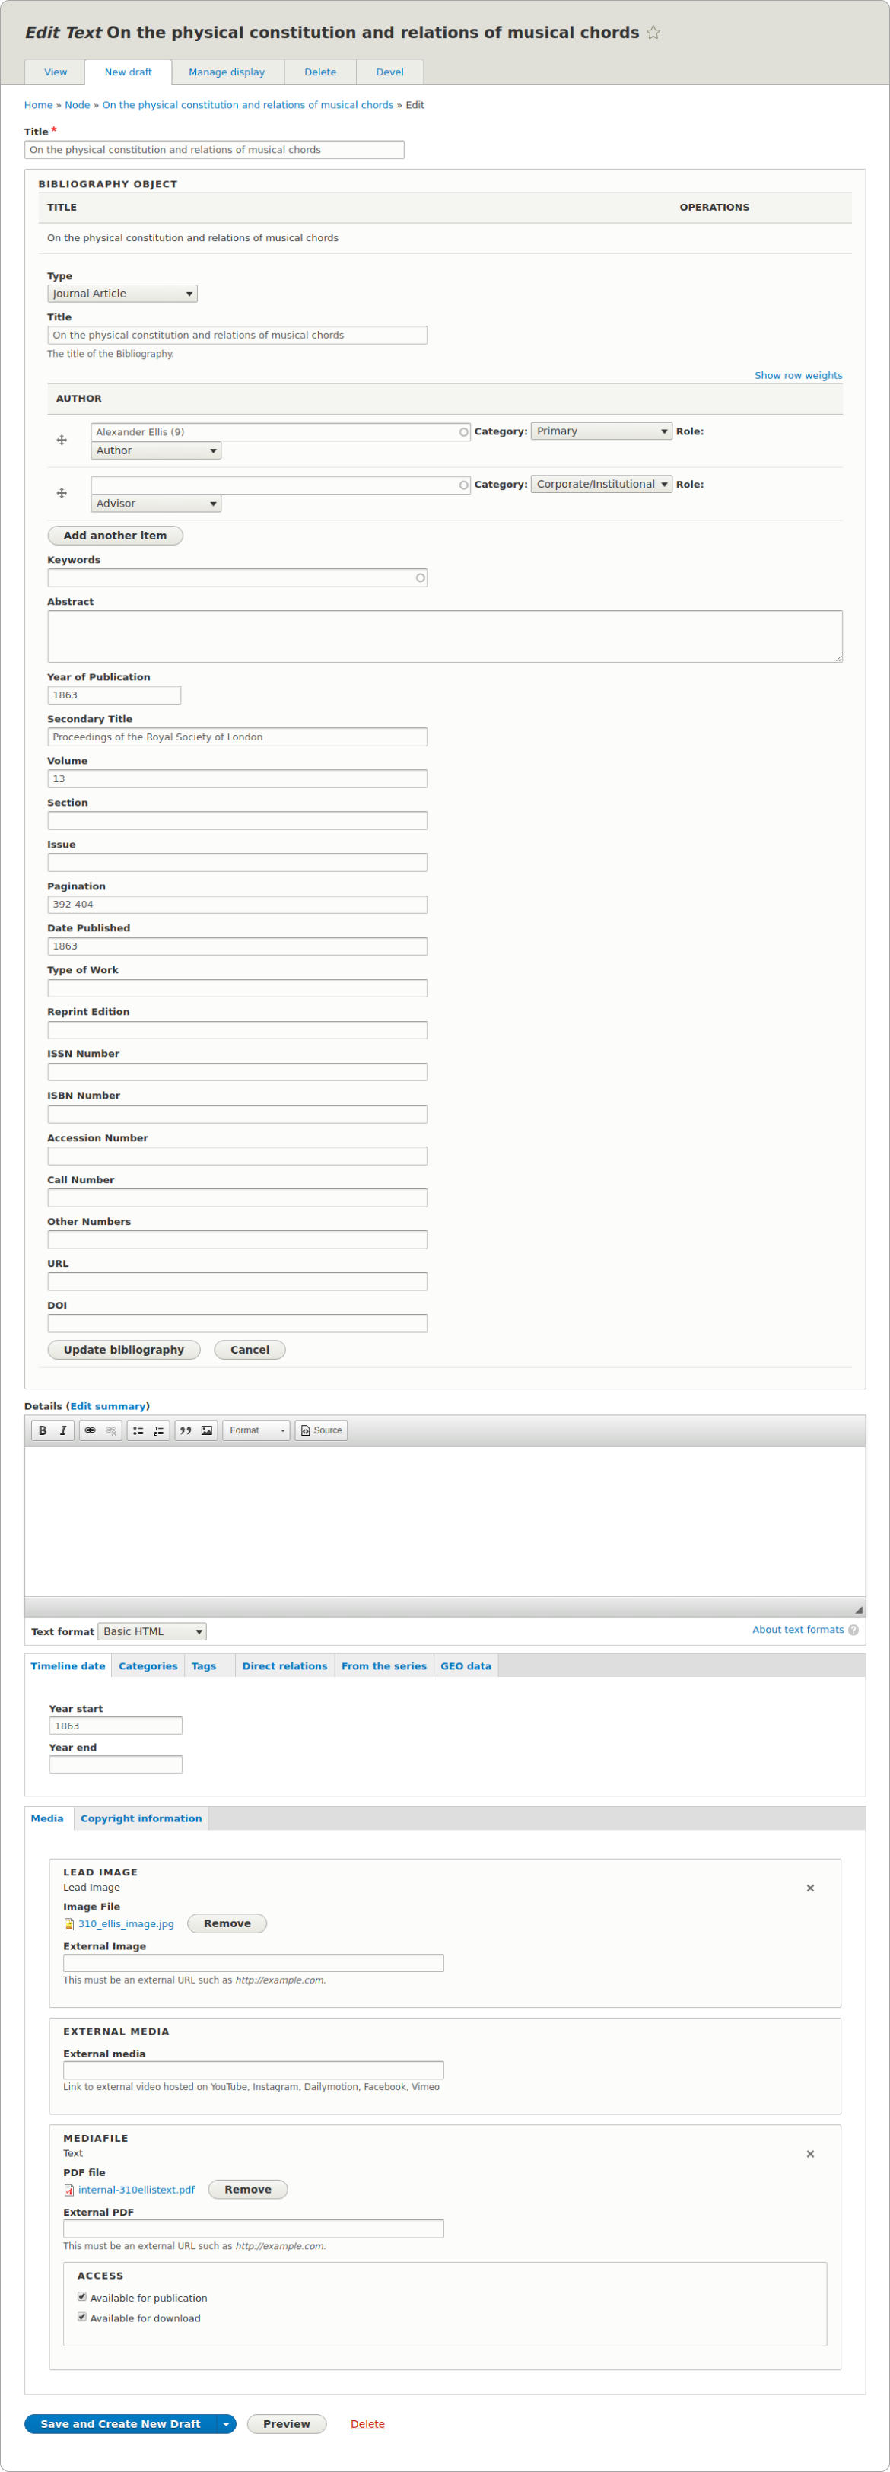Click into the DOI field

[237, 1323]
